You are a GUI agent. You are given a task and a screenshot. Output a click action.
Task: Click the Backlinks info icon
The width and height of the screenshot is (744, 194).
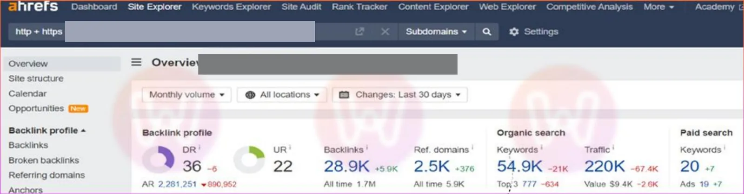(x=366, y=148)
